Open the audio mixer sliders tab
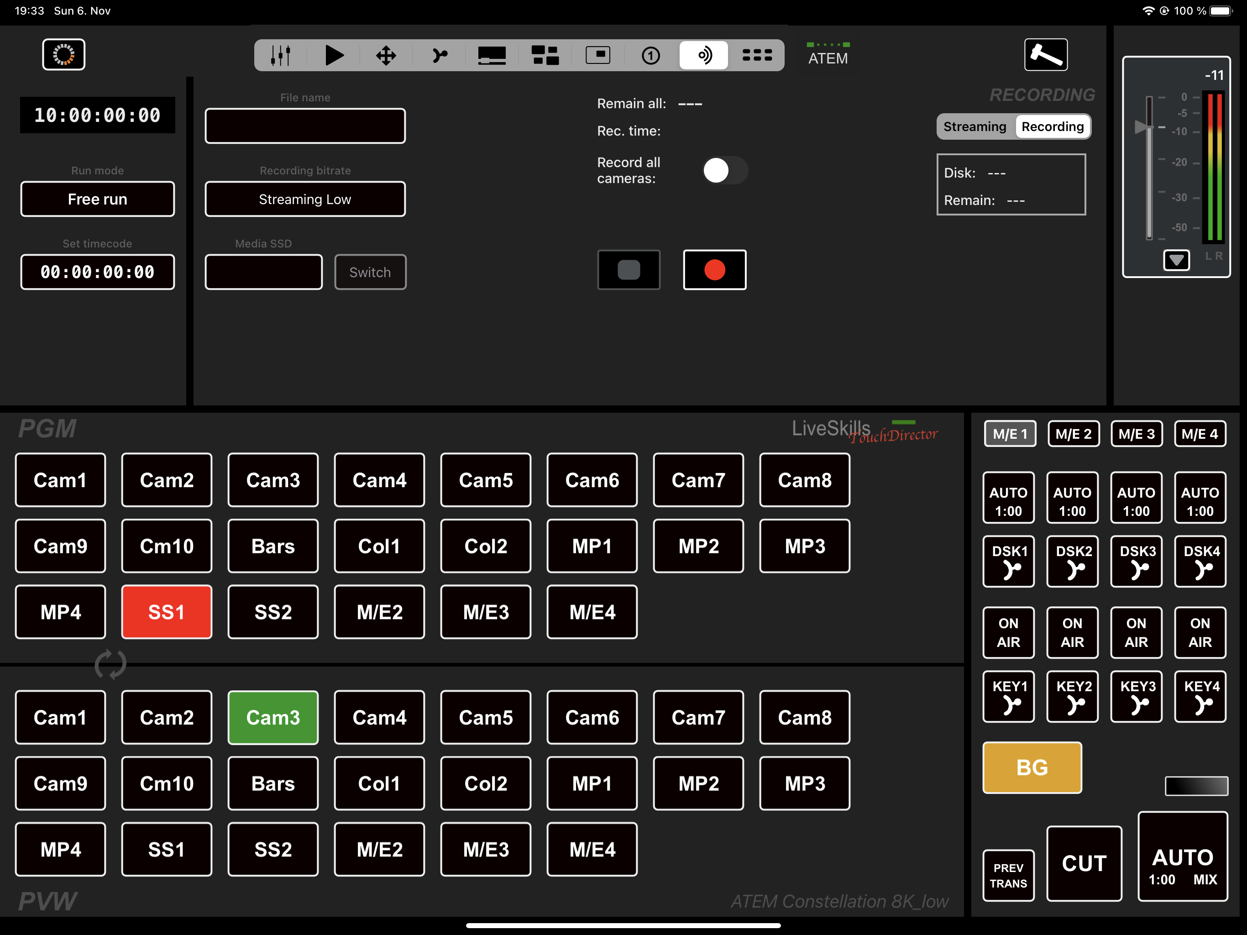 tap(280, 55)
